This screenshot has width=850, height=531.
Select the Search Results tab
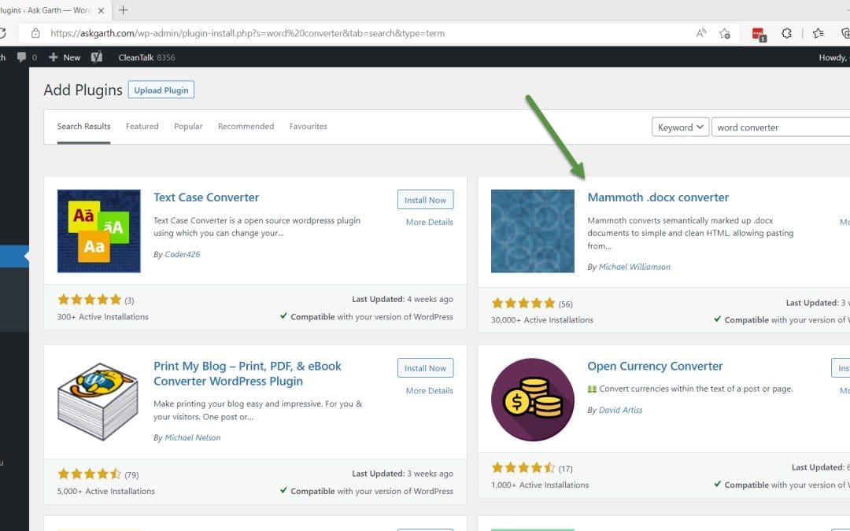tap(83, 126)
